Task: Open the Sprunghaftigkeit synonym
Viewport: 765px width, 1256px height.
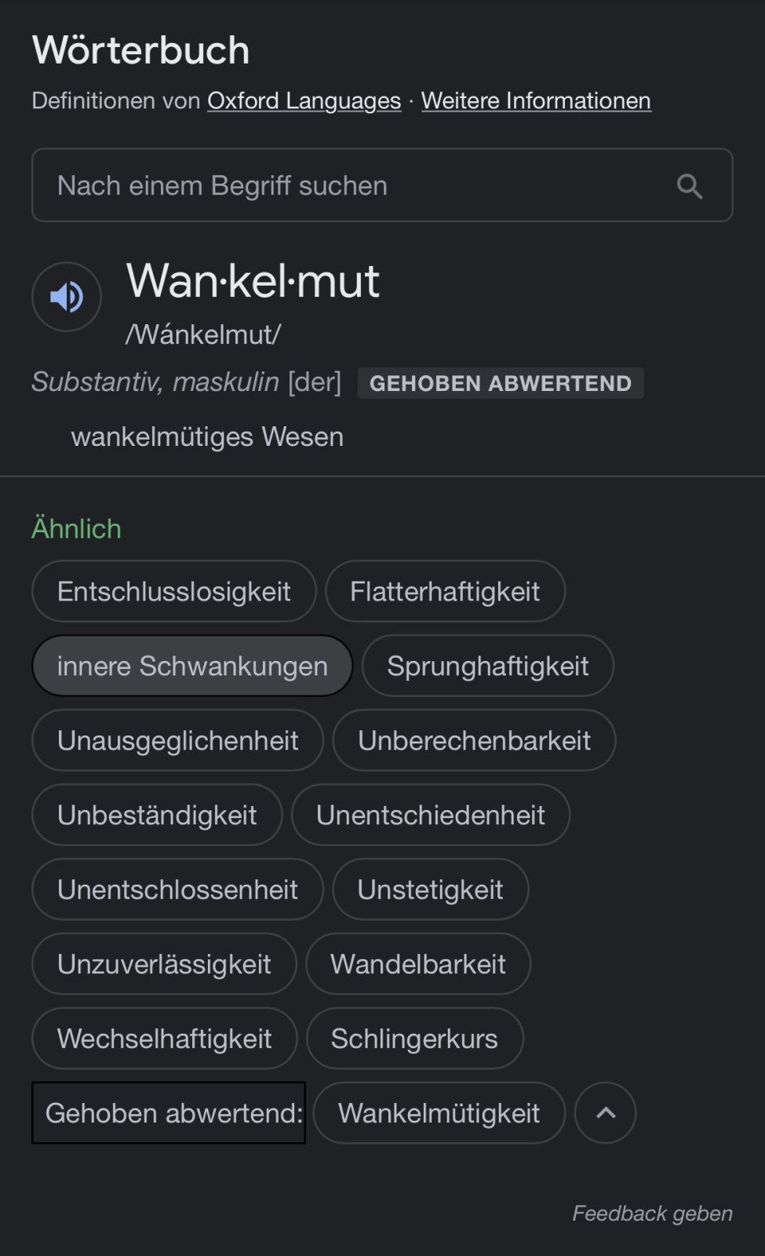Action: [x=487, y=666]
